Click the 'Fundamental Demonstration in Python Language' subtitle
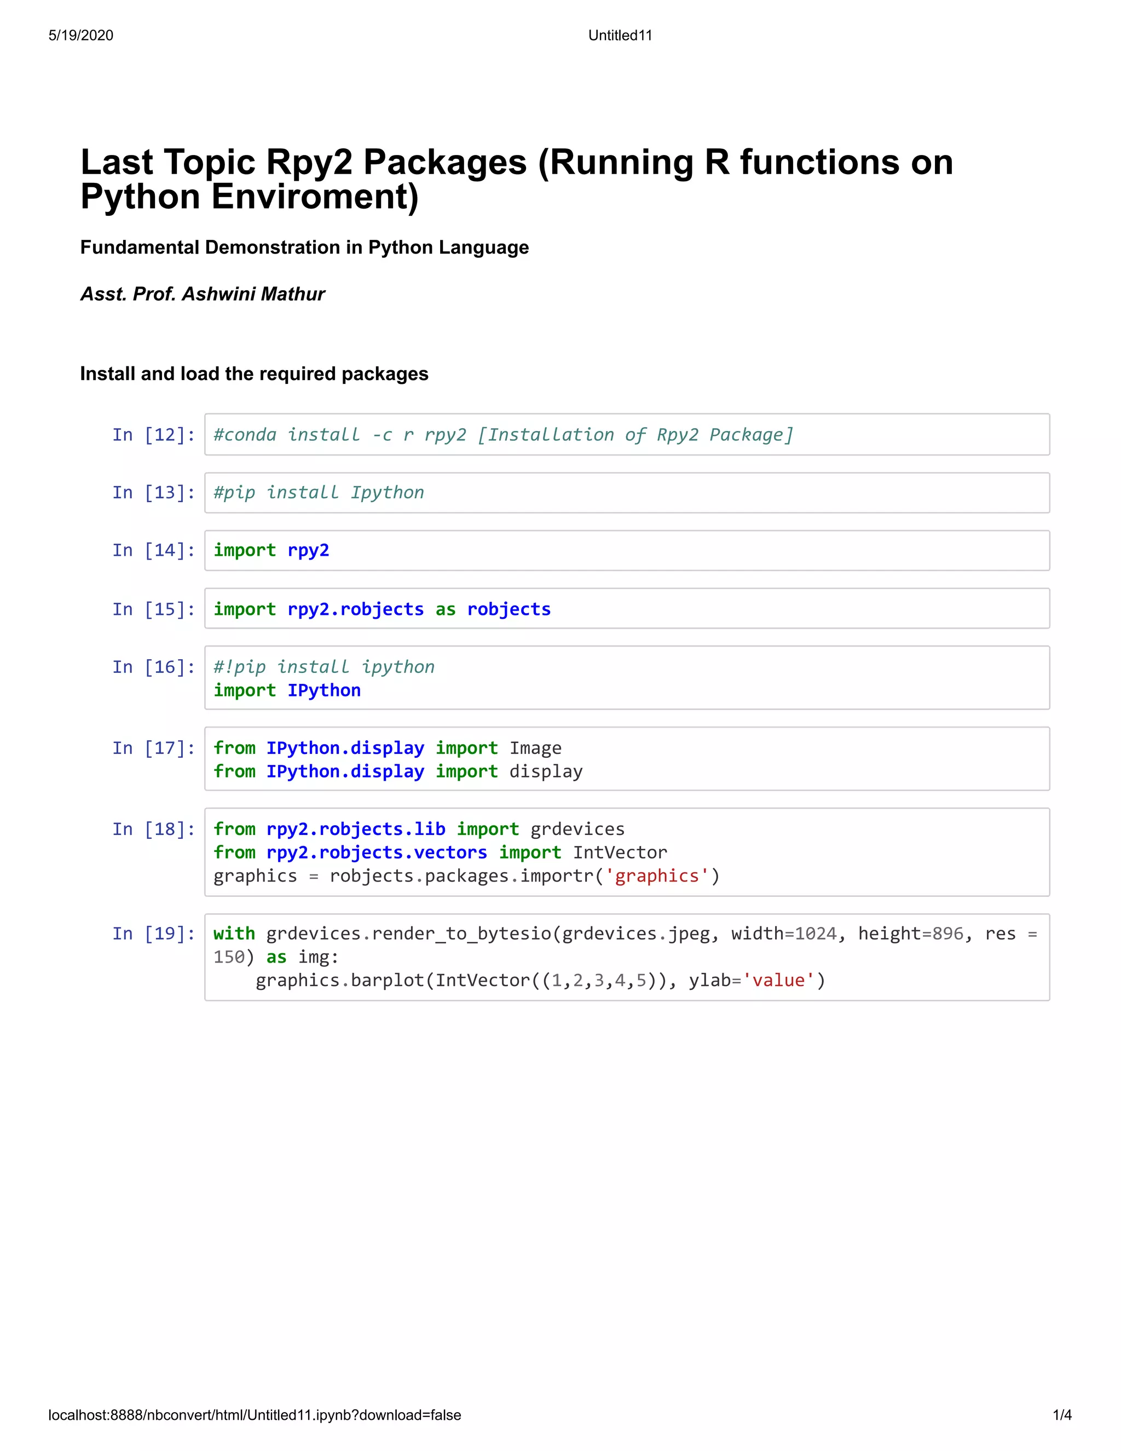The height and width of the screenshot is (1451, 1121). point(304,247)
